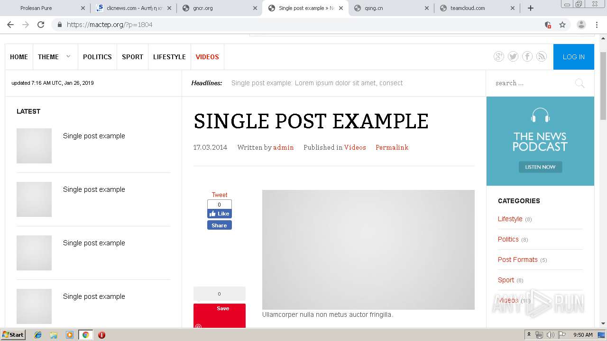The image size is (607, 341).
Task: Close the qsng.cn tab
Action: 426,8
